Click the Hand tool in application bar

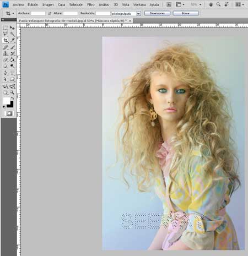(211, 4)
